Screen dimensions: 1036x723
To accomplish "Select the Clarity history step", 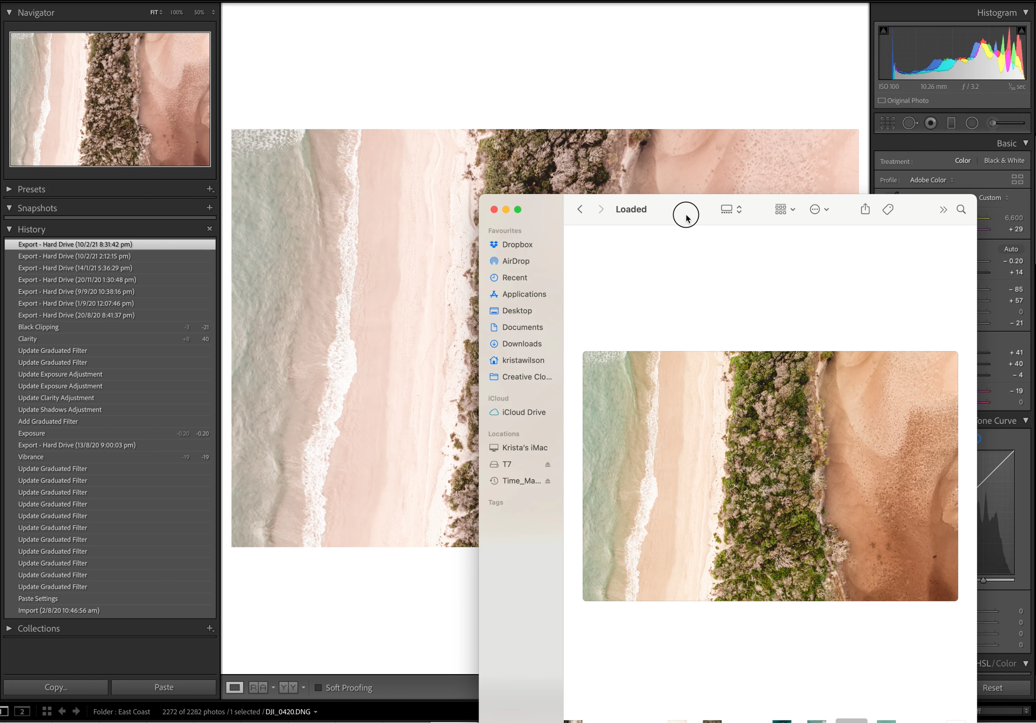I will coord(27,339).
